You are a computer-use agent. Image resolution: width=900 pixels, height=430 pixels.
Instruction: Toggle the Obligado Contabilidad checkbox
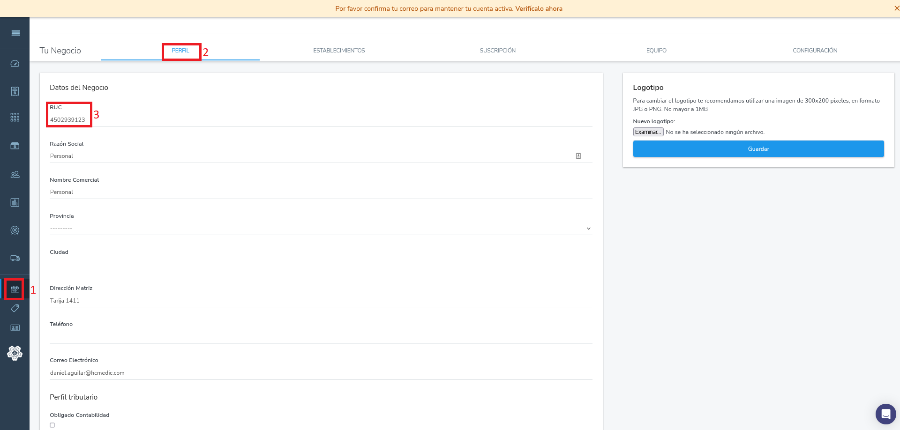pos(52,425)
